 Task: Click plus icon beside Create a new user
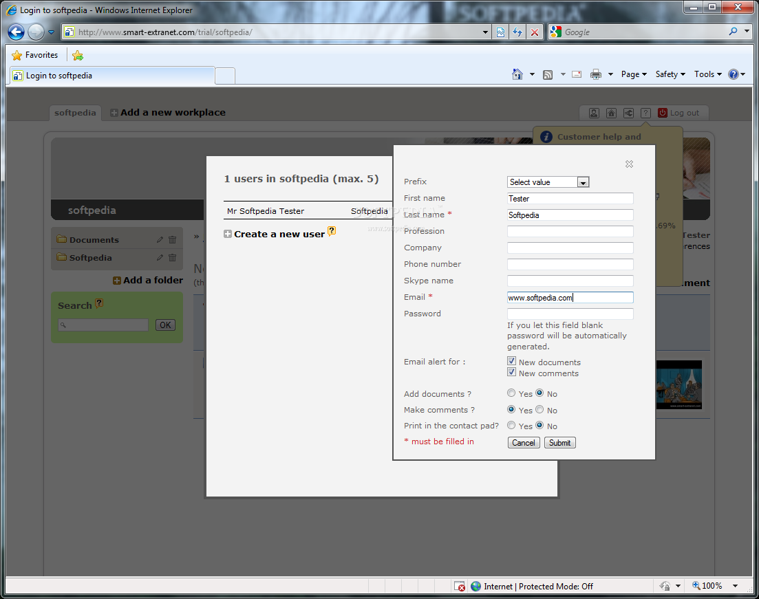coord(228,235)
